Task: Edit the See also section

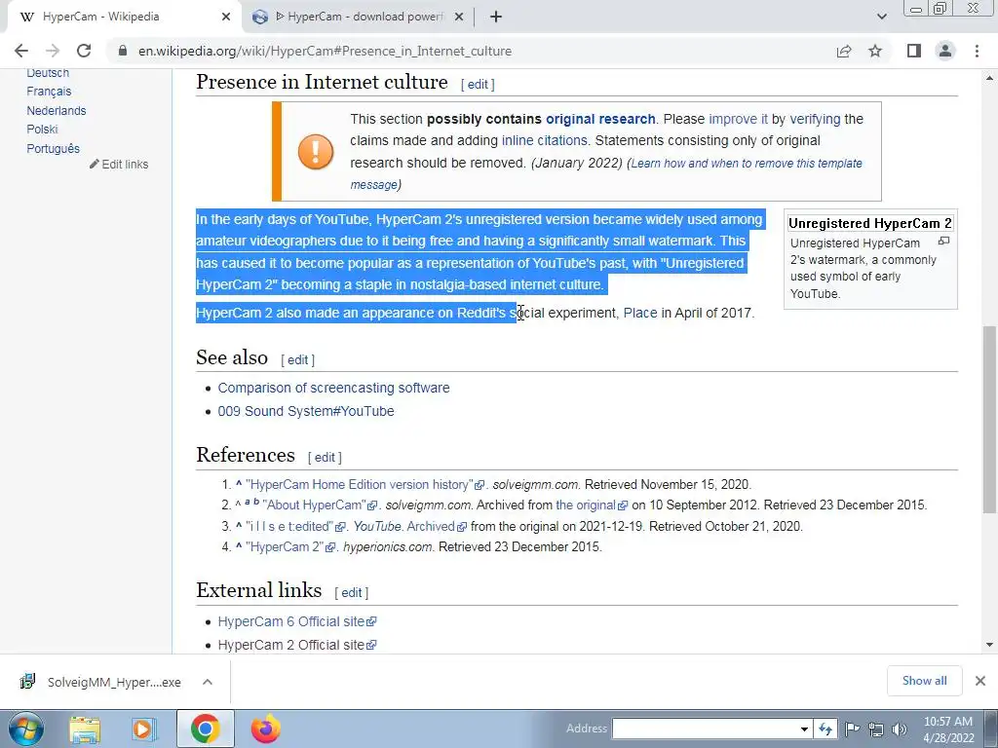Action: [298, 360]
